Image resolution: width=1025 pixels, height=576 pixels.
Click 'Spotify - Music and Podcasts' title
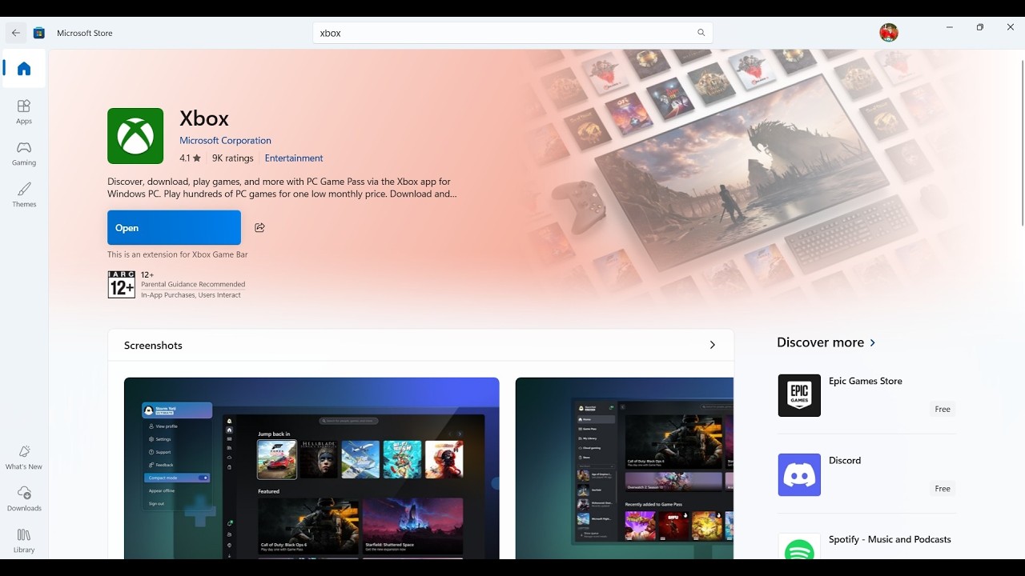pos(890,539)
